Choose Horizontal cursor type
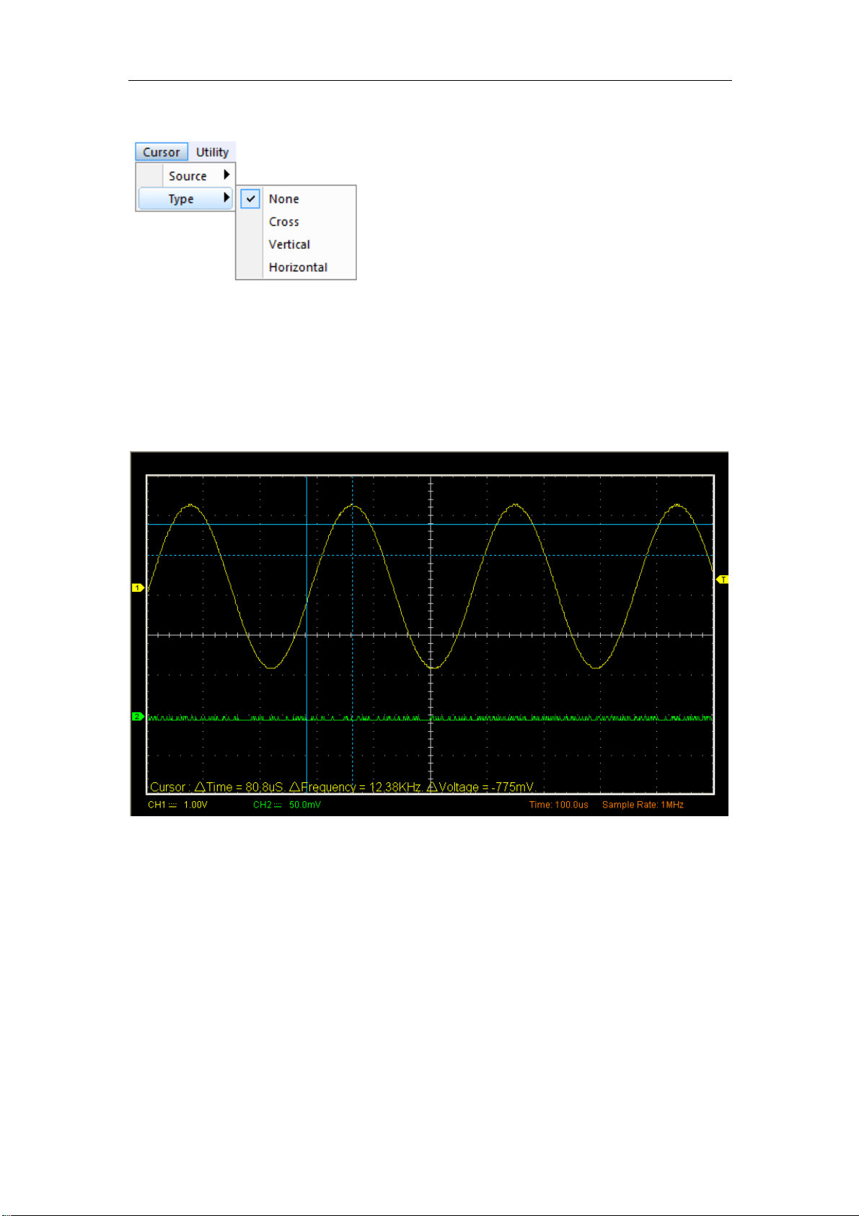Screen dimensions: 859x1216 click(x=296, y=267)
